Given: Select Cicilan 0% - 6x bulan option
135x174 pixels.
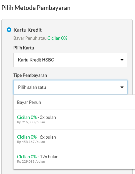Looking at the screenshot, I should point(74,139).
